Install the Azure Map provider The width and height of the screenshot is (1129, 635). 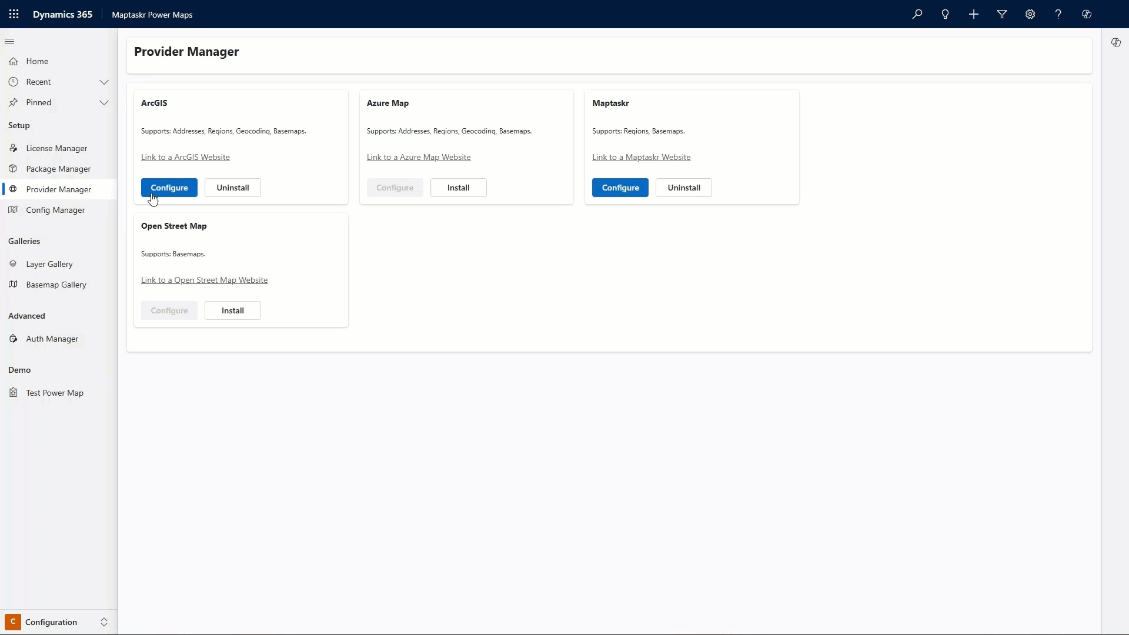click(x=458, y=187)
